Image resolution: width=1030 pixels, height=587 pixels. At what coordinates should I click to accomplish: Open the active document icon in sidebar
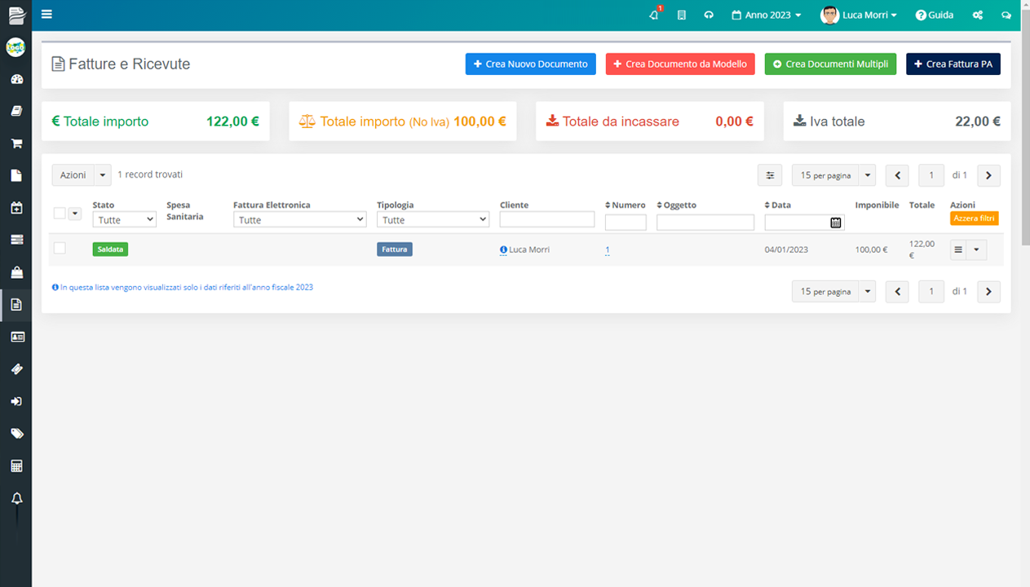(16, 305)
